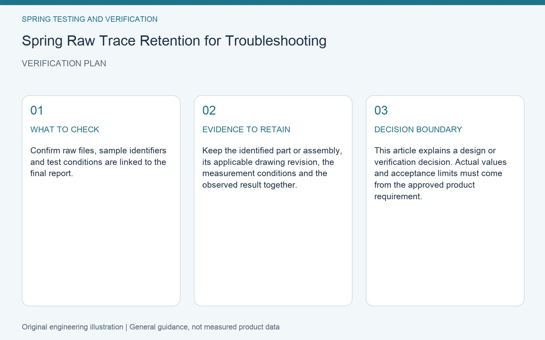
Task: Click the number '03' on the third card
Action: 381,111
